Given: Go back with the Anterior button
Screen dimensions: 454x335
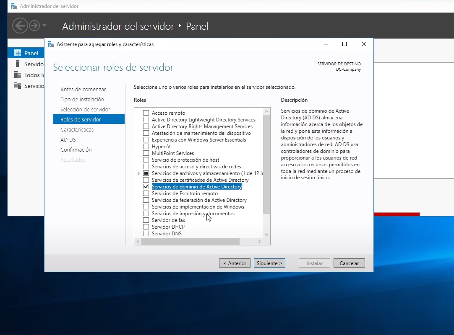Looking at the screenshot, I should coord(235,263).
